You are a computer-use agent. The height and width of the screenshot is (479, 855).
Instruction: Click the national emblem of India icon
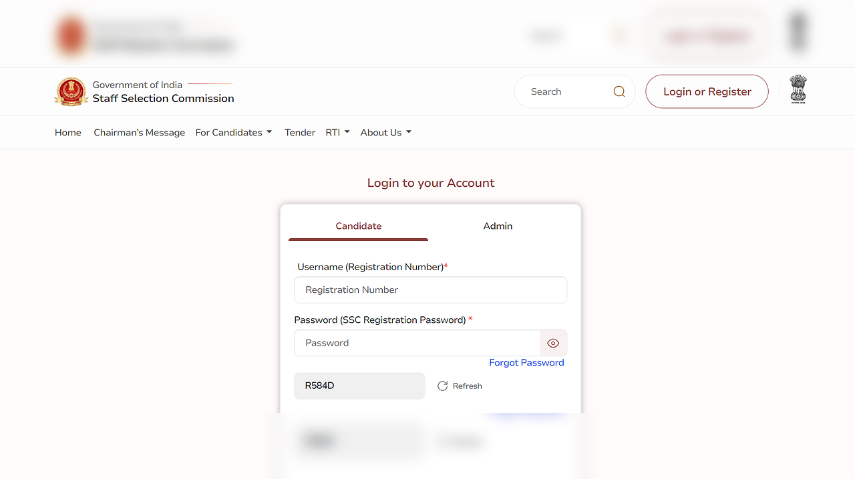point(798,89)
